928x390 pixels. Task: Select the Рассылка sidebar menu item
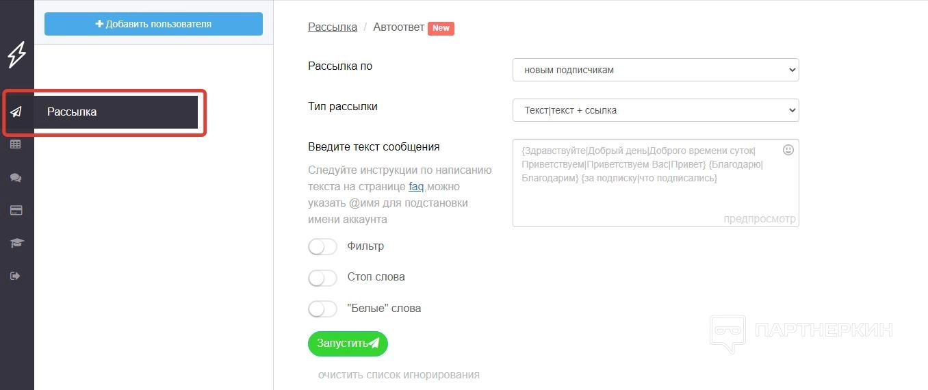[116, 112]
